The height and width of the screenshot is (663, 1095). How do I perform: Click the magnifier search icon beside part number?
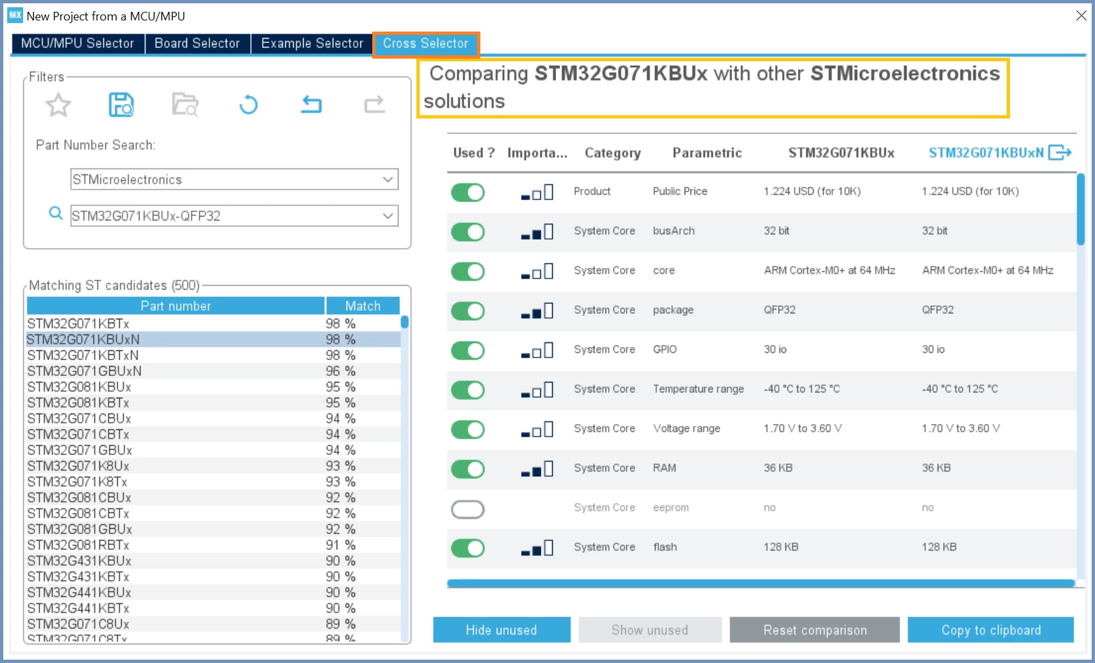coord(56,213)
